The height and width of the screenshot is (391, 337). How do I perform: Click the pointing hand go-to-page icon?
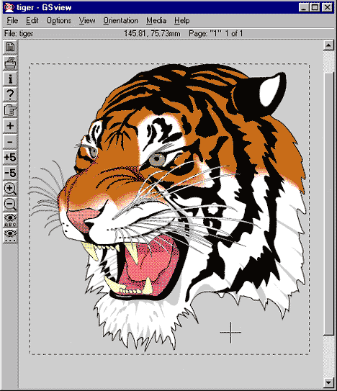coord(10,110)
